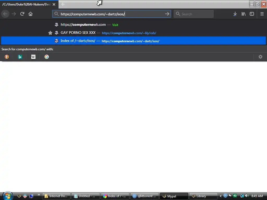
Task: Switch to Internet Download taskbar window
Action: click(x=56, y=196)
